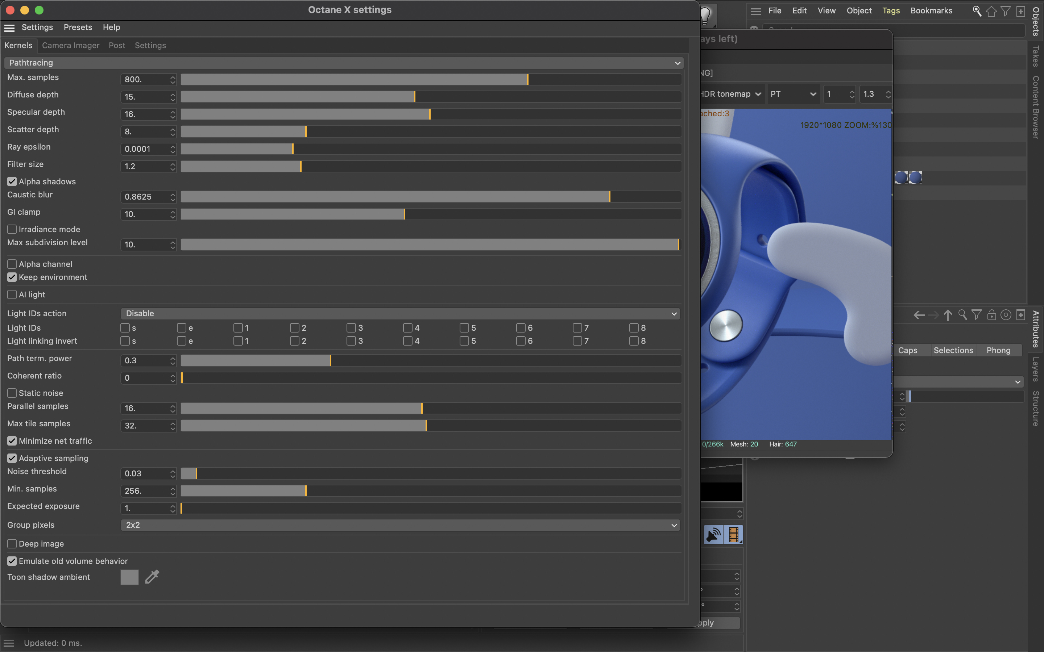
Task: Check Light linking invert '8' checkbox
Action: coord(634,341)
